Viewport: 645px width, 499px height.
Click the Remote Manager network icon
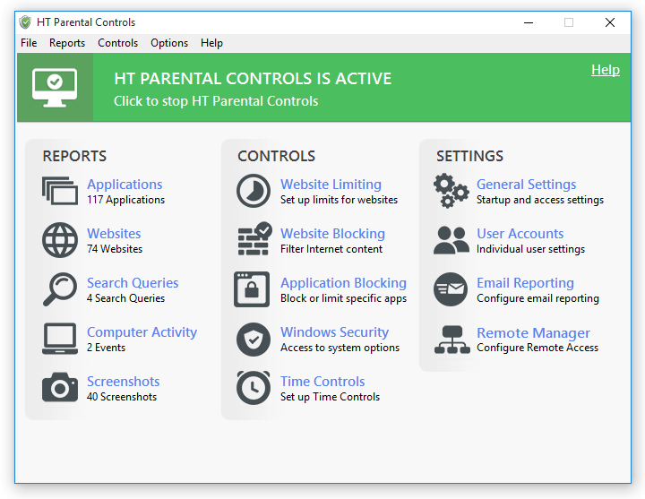click(451, 340)
